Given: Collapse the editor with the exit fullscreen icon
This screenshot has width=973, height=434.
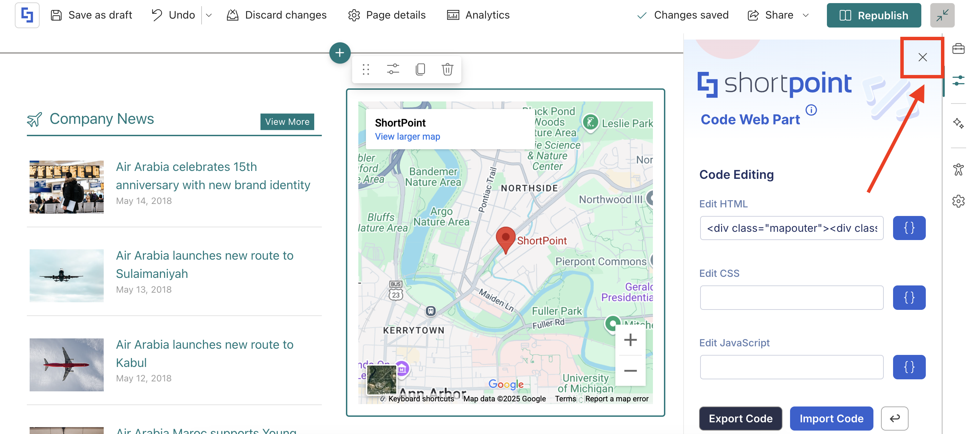Looking at the screenshot, I should 942,15.
